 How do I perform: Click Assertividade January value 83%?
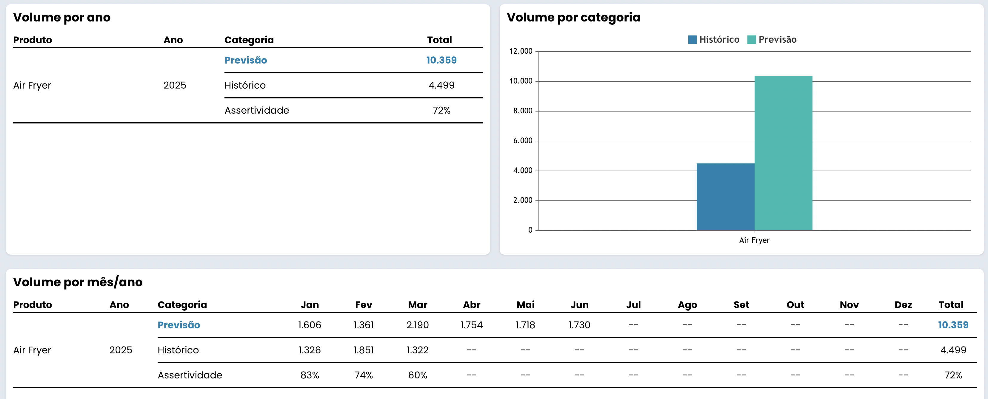click(x=310, y=375)
